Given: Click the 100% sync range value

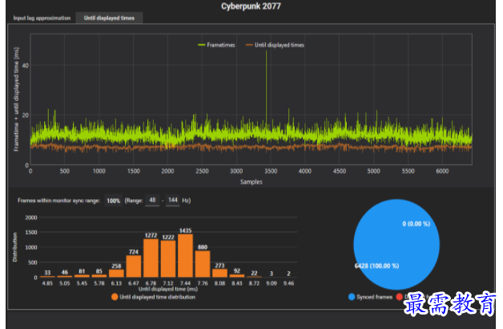Looking at the screenshot, I should [x=113, y=201].
